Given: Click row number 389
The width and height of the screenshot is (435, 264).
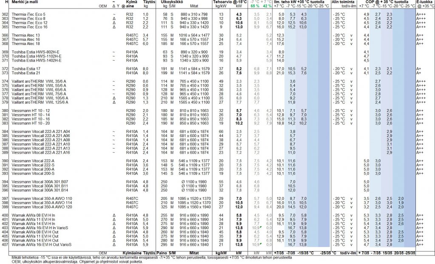Looking at the screenshot, I should pyautogui.click(x=5, y=152).
